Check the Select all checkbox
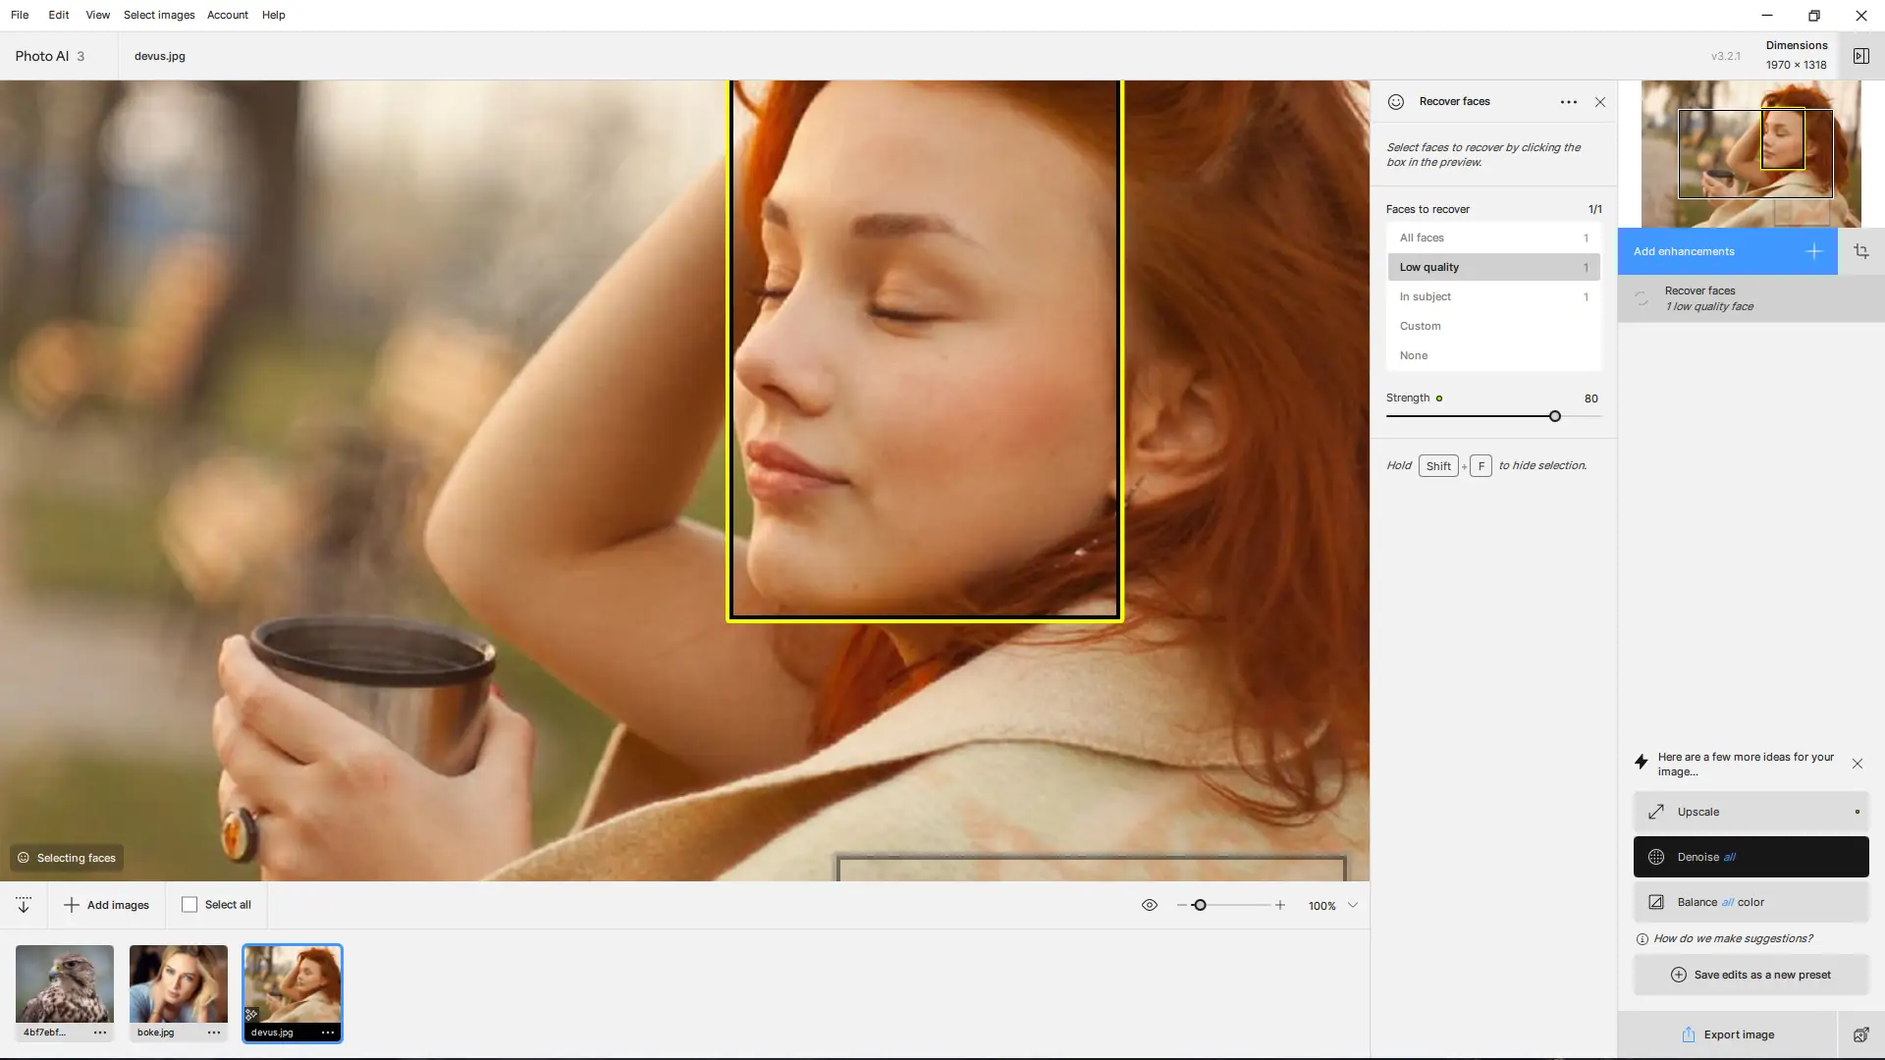This screenshot has height=1060, width=1885. (189, 905)
